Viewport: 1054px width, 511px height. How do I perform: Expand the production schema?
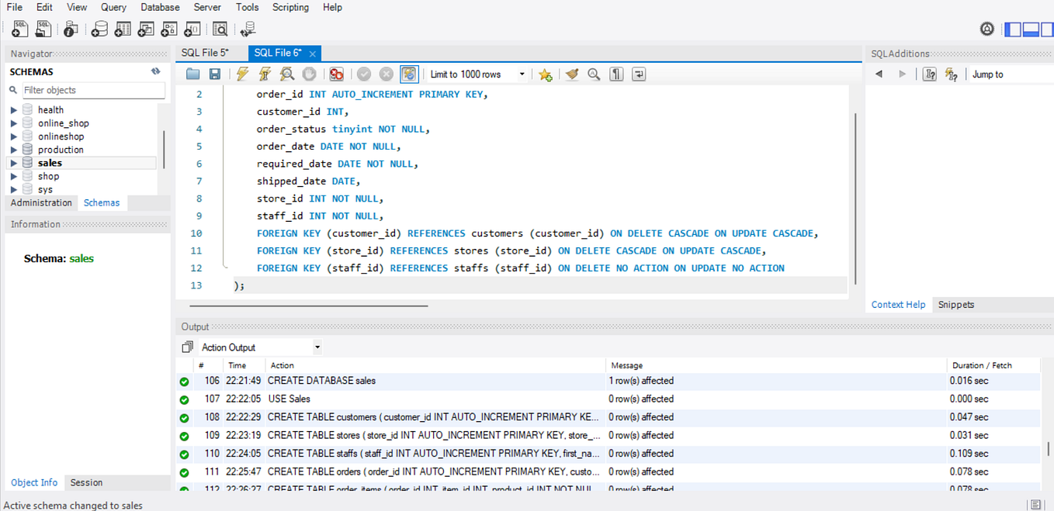[x=13, y=150]
